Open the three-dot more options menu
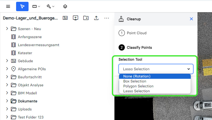 point(107,18)
